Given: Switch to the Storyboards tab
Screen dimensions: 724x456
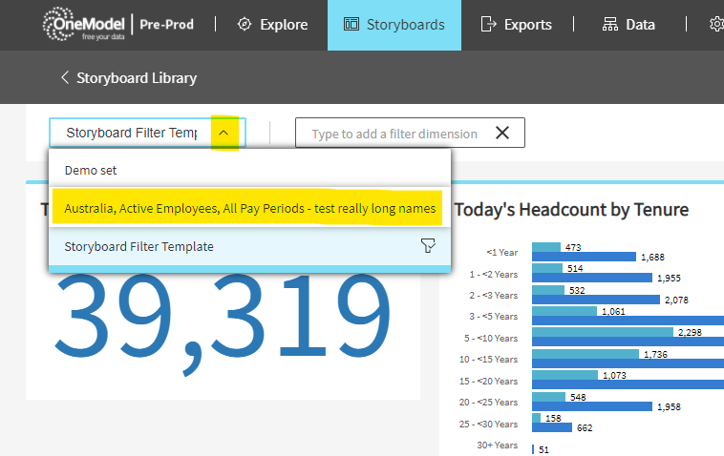Looking at the screenshot, I should 394,25.
